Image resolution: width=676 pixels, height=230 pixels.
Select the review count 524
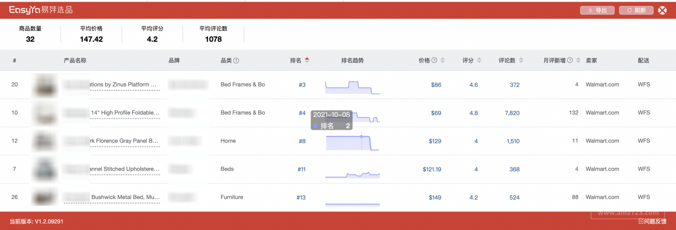[514, 197]
